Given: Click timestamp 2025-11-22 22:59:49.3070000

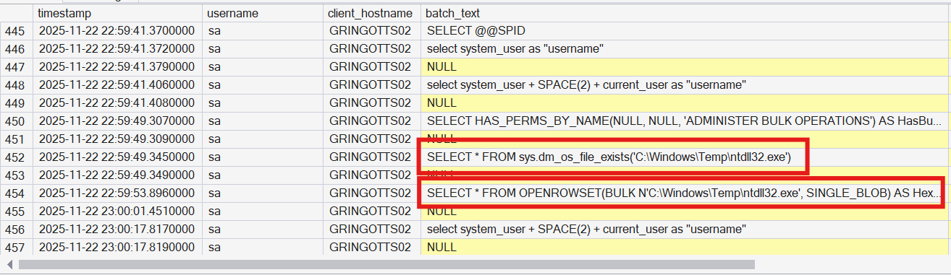Looking at the screenshot, I should pos(117,121).
